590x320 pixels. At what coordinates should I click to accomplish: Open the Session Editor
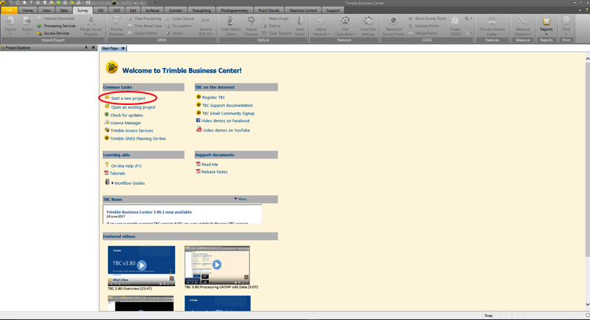143,33
